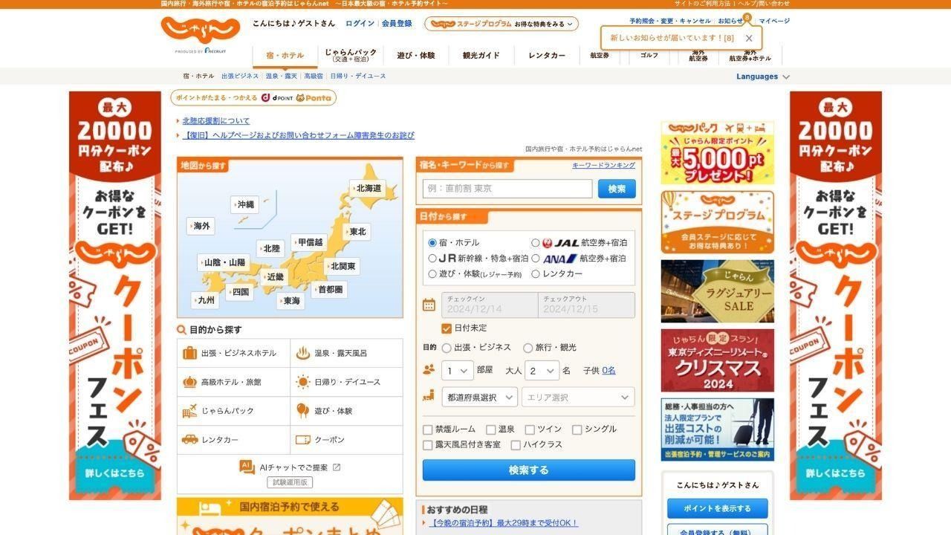951x535 pixels.
Task: Click the ログイン link
Action: 360,24
